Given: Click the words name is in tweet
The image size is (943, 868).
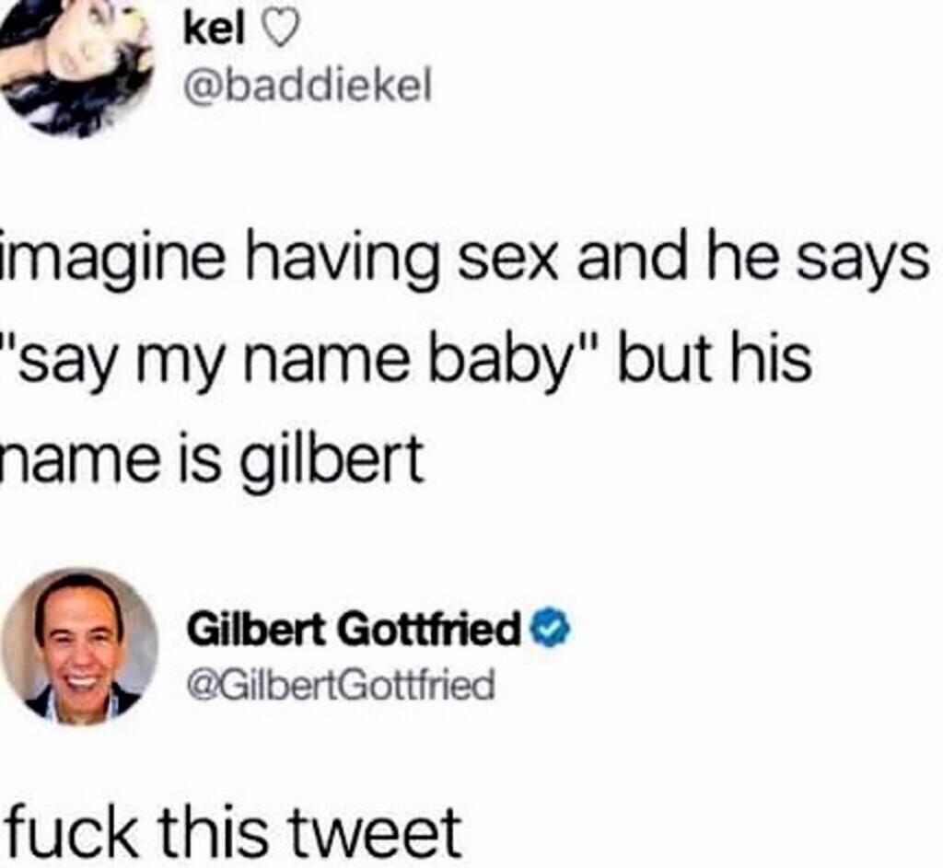Looking at the screenshot, I should point(111,458).
